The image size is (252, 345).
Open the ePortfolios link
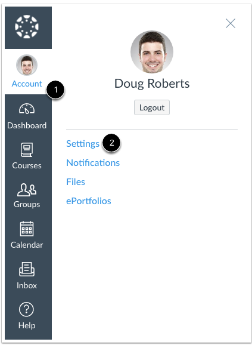click(89, 201)
